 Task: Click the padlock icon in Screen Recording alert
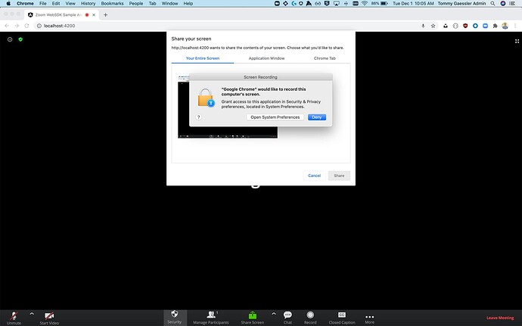pyautogui.click(x=206, y=98)
